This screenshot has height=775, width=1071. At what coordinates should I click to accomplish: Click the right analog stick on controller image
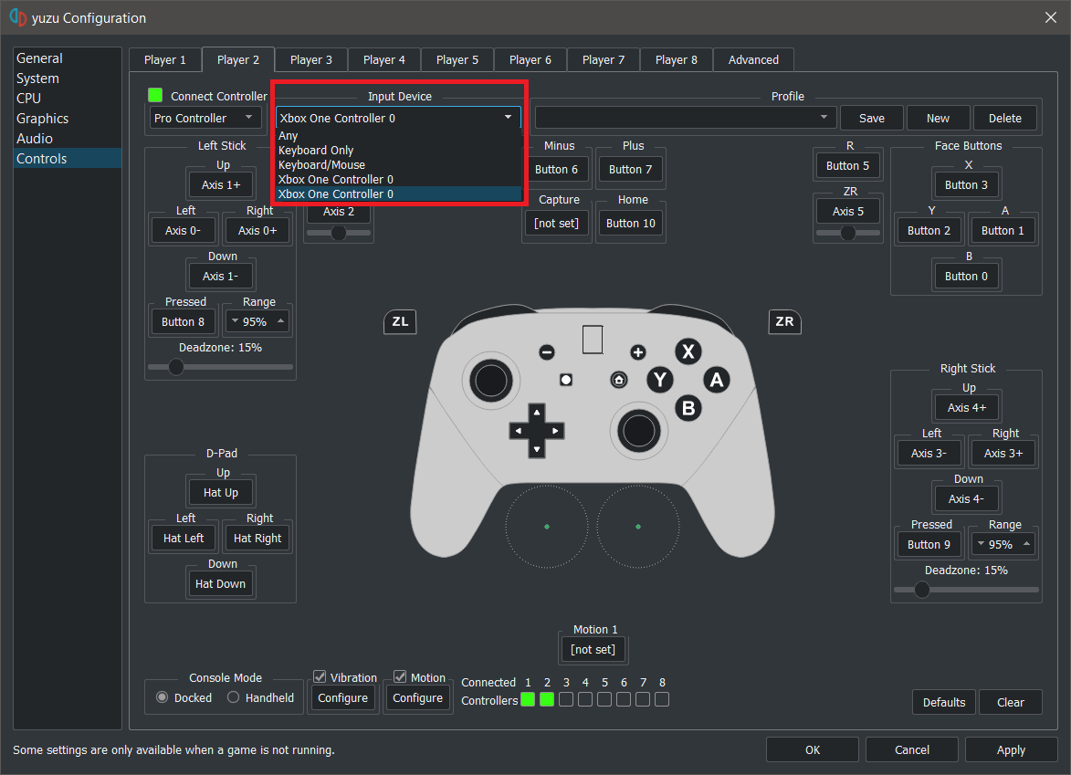click(638, 431)
